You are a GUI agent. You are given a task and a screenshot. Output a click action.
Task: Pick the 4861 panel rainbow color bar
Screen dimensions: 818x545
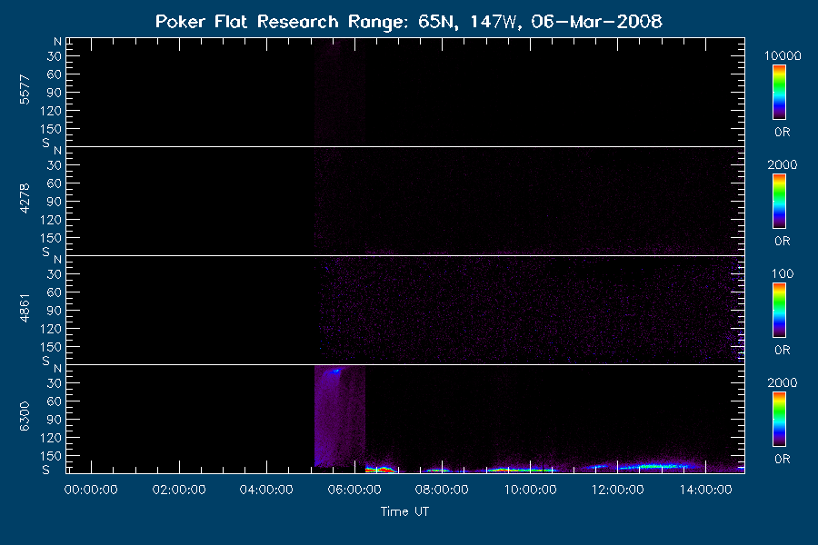click(780, 311)
